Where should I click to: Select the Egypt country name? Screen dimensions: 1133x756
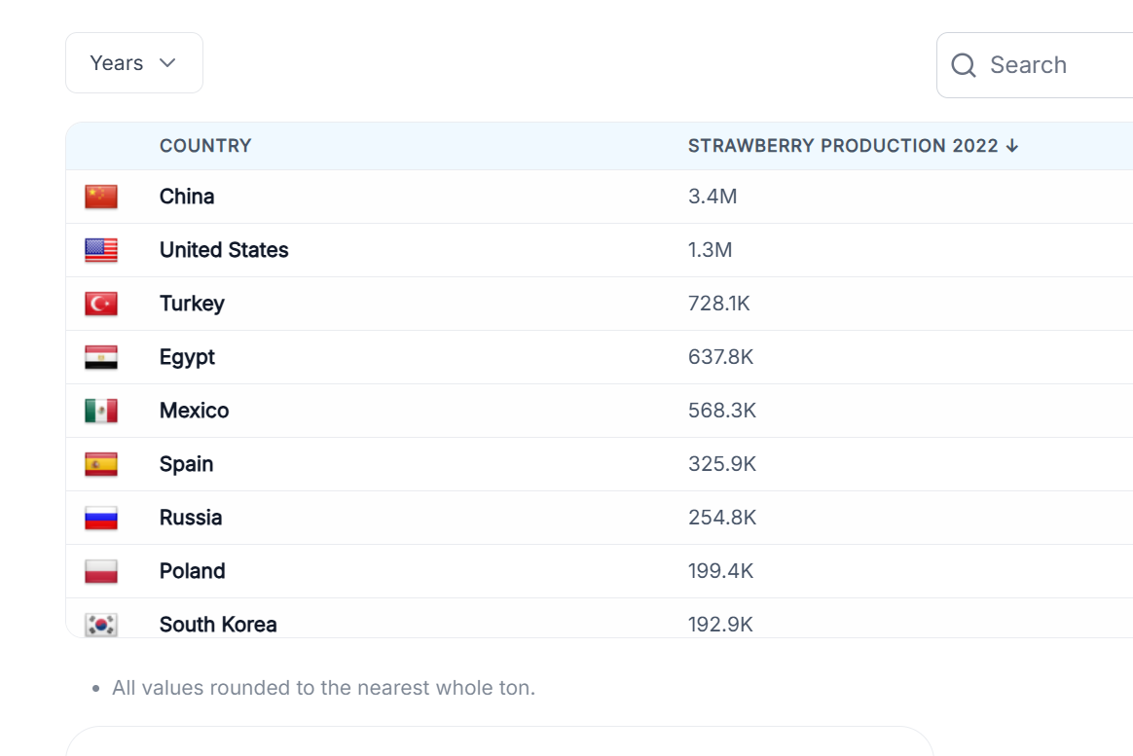(187, 357)
